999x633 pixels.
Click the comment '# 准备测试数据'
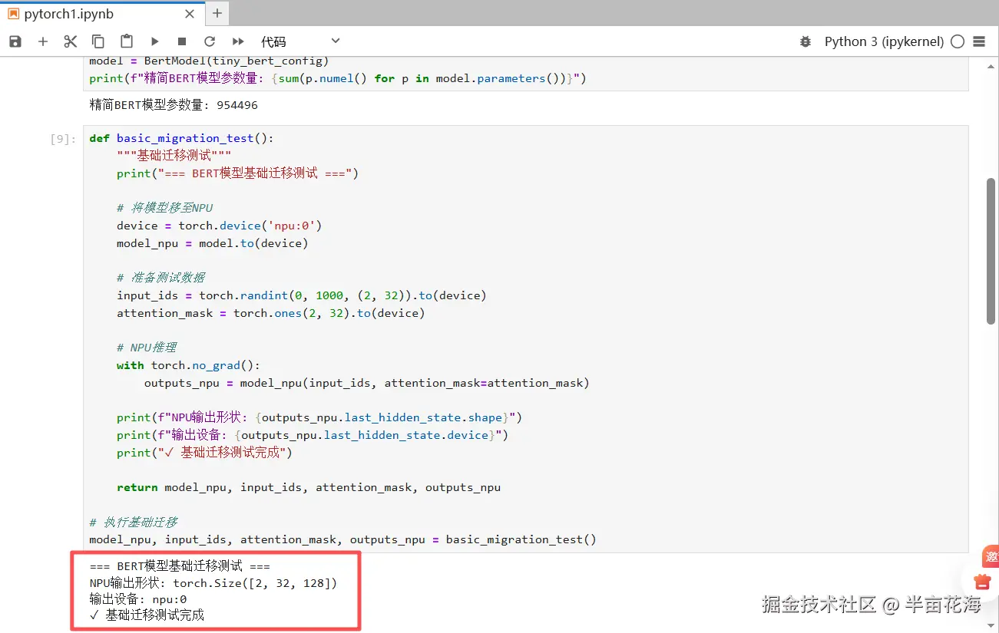pyautogui.click(x=161, y=278)
